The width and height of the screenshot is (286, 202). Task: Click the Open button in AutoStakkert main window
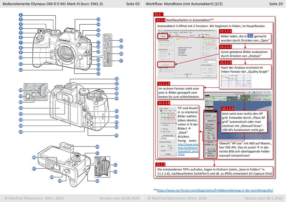coord(163,36)
